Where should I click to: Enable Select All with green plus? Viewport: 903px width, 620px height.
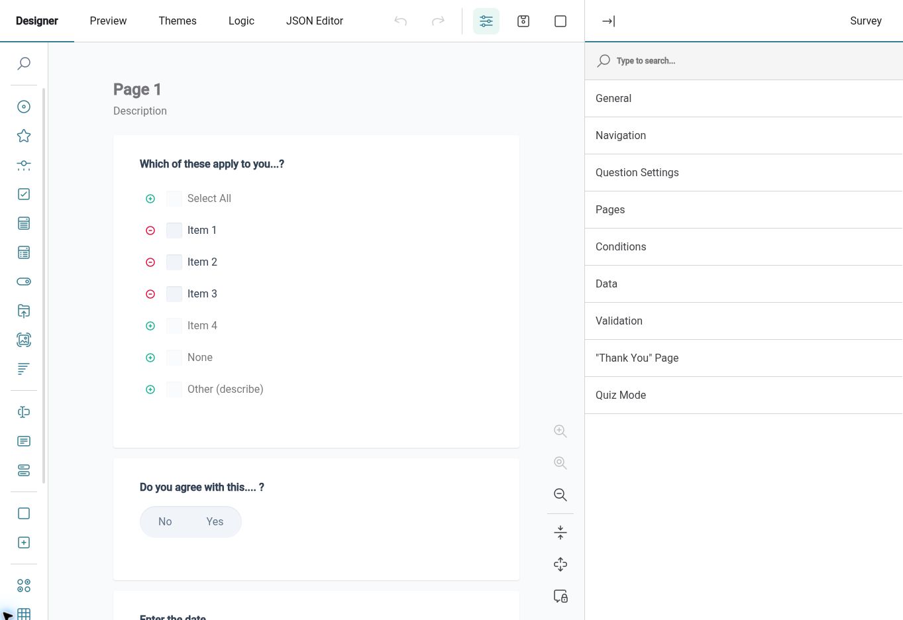150,199
